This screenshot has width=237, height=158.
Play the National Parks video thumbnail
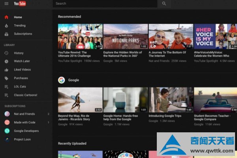(x=125, y=36)
